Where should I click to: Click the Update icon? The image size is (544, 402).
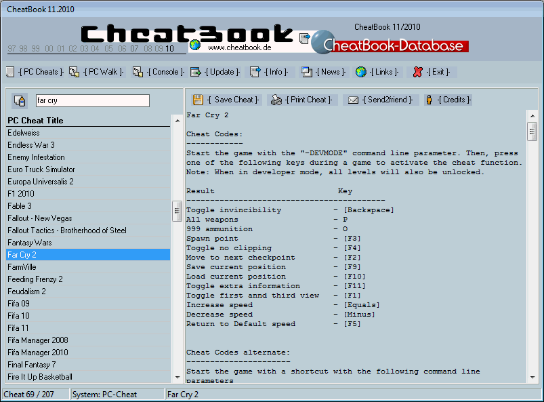pyautogui.click(x=196, y=72)
